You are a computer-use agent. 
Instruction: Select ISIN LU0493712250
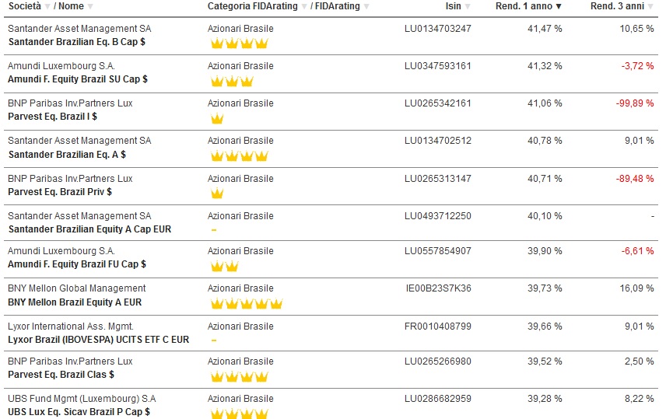(x=438, y=216)
